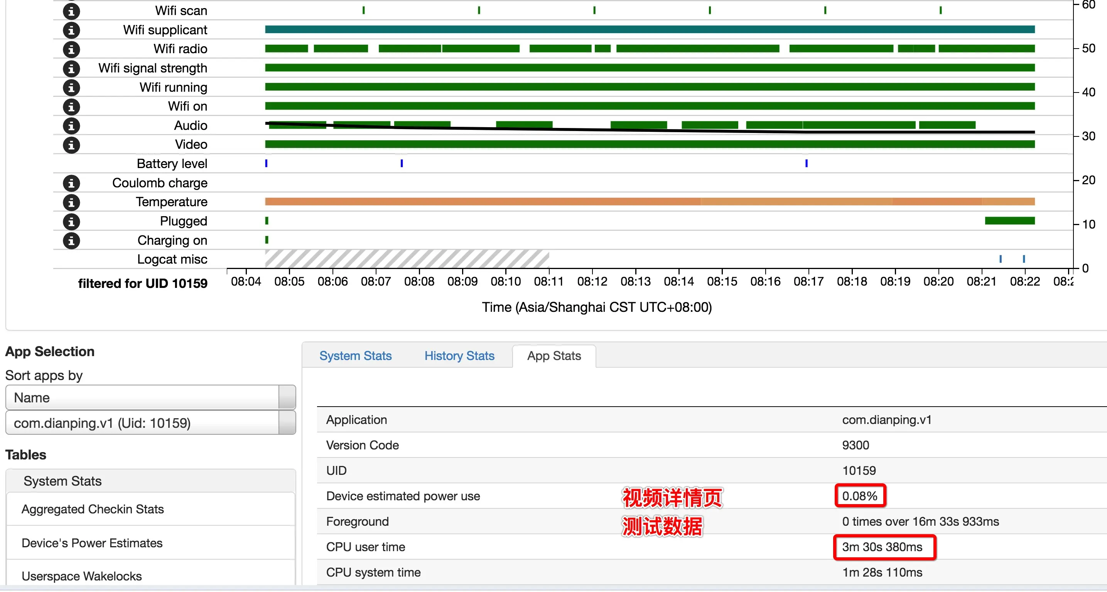Switch to the System Stats tab

355,356
